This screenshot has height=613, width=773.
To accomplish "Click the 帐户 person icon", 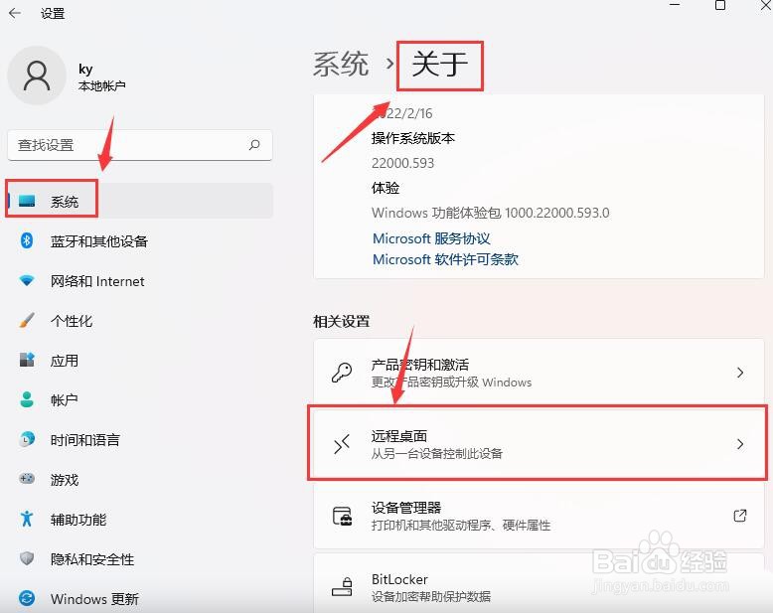I will [27, 399].
